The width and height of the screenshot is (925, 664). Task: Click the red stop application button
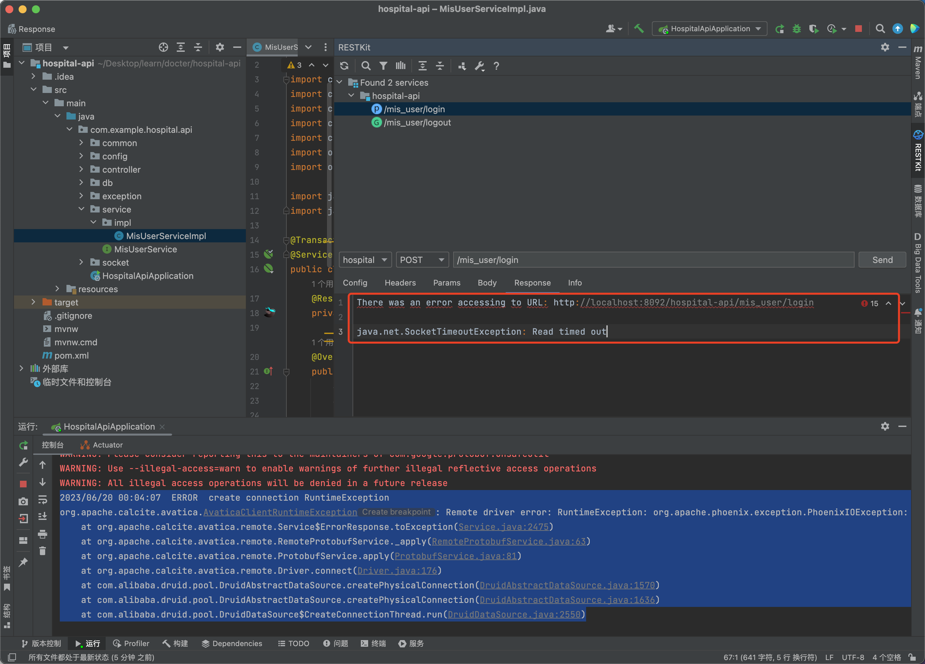(x=859, y=29)
